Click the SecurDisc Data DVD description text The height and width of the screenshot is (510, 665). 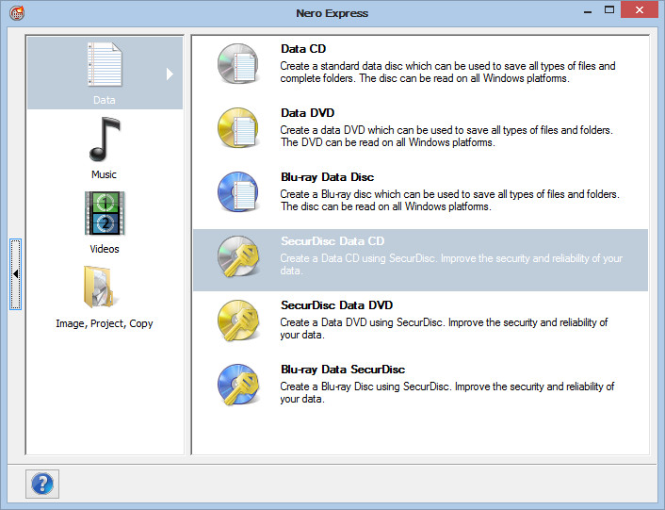pyautogui.click(x=444, y=328)
